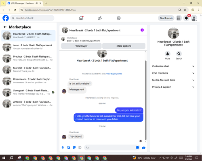Image resolution: width=202 pixels, height=161 pixels.
Task: Click the chat vertical scrollbar
Action: click(145, 100)
